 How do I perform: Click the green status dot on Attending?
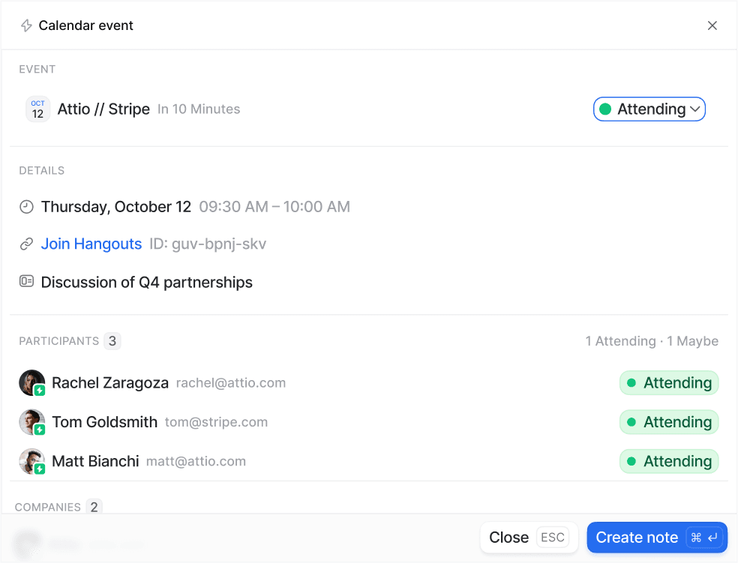(604, 109)
